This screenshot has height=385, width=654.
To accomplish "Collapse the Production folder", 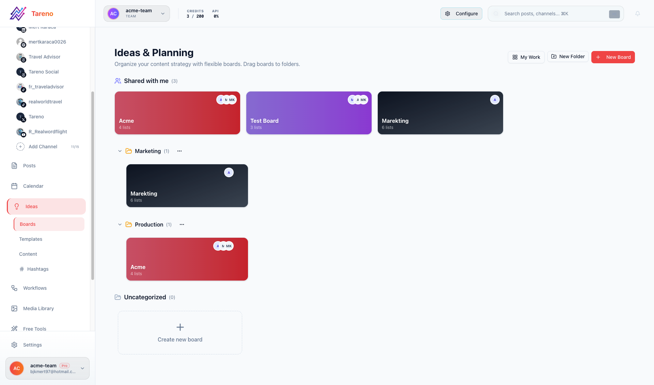I will click(120, 224).
